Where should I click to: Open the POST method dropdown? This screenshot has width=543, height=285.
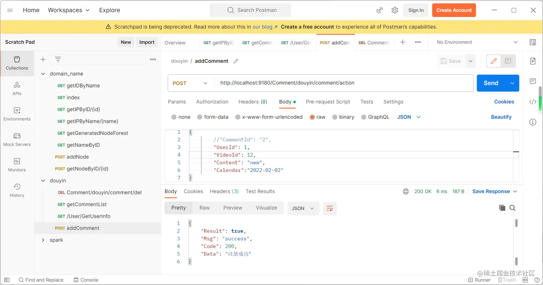[x=190, y=83]
